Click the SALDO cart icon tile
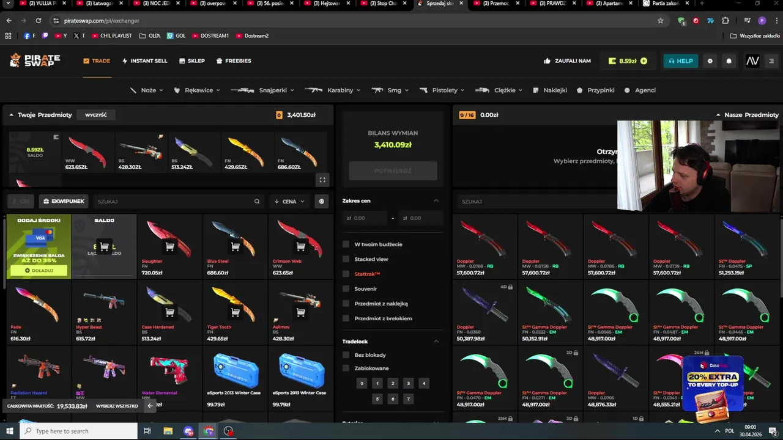 click(104, 247)
